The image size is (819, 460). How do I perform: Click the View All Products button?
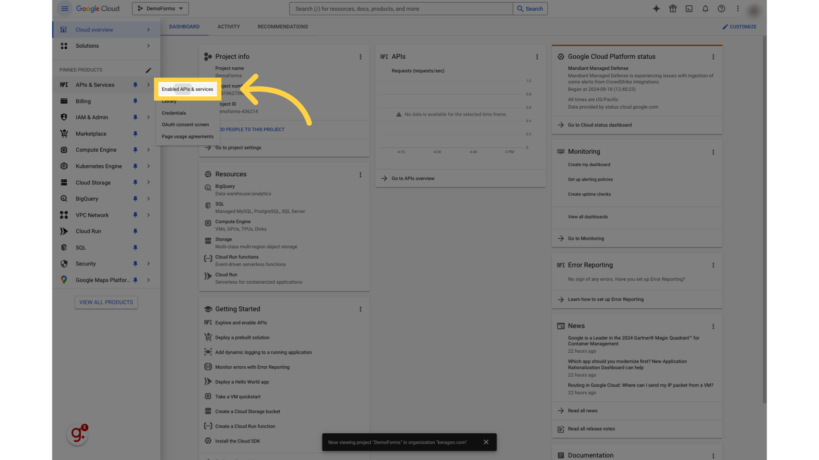coord(106,302)
